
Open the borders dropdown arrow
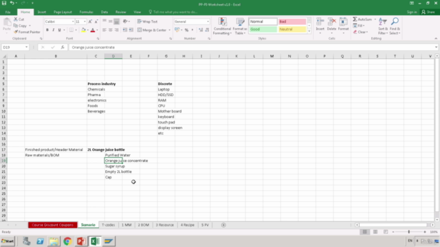click(x=76, y=30)
